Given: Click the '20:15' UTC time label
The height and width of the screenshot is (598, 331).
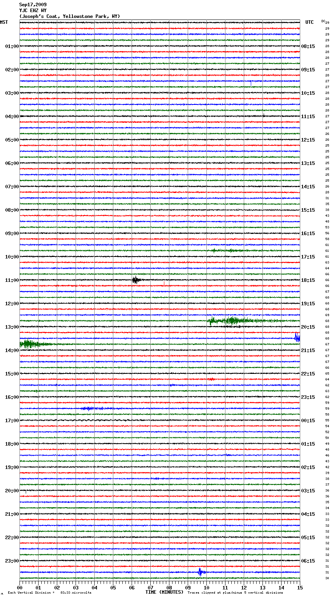Looking at the screenshot, I should click(308, 327).
